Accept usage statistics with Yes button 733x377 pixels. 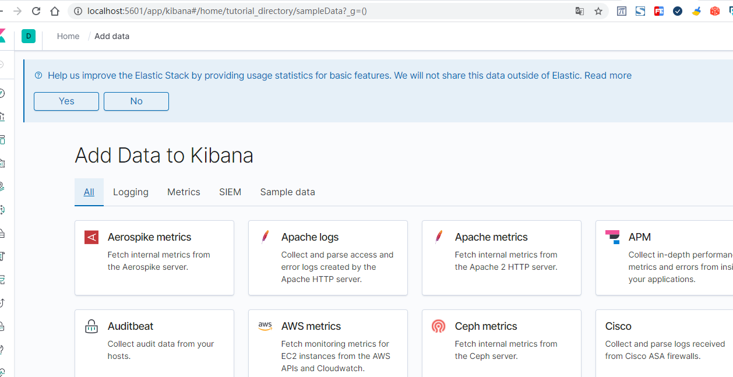(x=66, y=101)
